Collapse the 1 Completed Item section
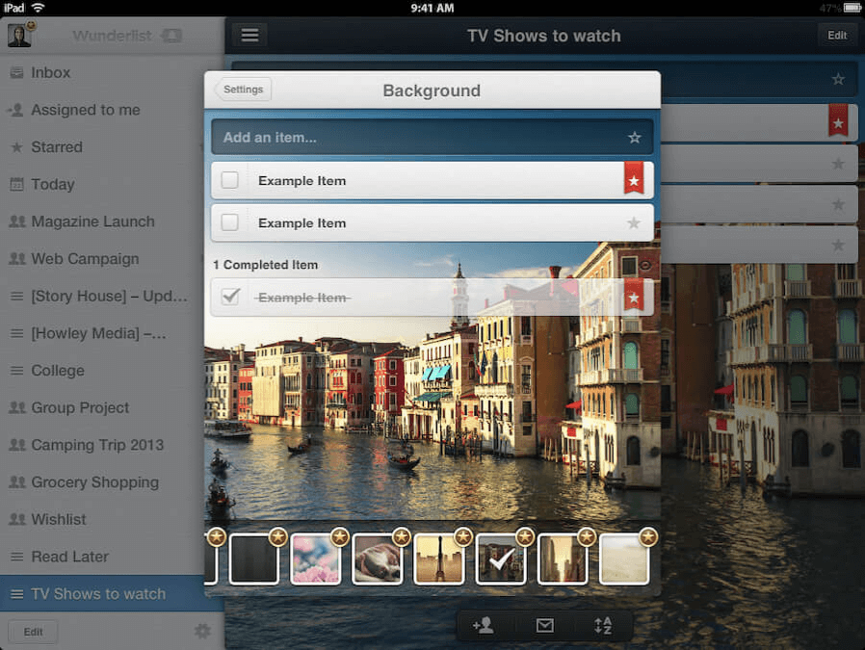The width and height of the screenshot is (865, 650). pyautogui.click(x=263, y=265)
